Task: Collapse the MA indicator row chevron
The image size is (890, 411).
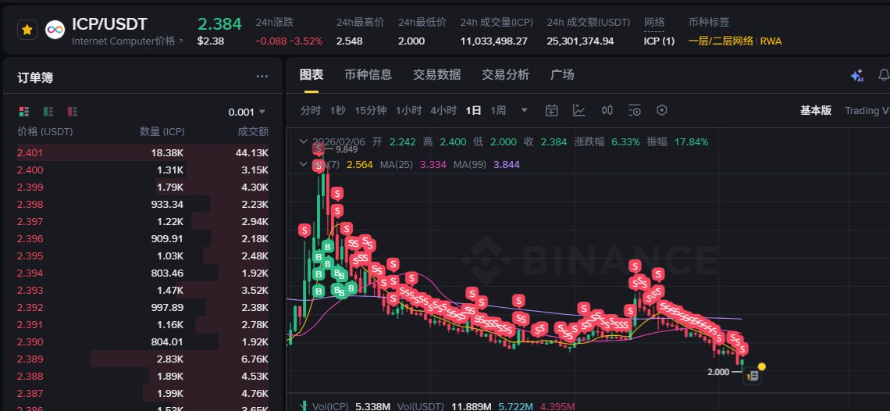Action: tap(303, 164)
